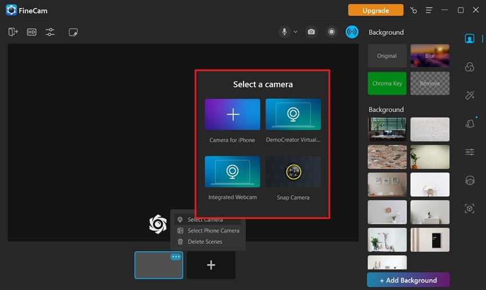This screenshot has width=486, height=290.
Task: Toggle the virtual camera broadcast button
Action: pos(352,31)
